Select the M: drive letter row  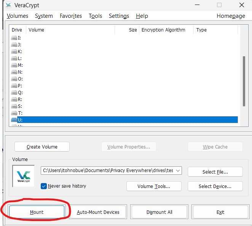pyautogui.click(x=124, y=65)
